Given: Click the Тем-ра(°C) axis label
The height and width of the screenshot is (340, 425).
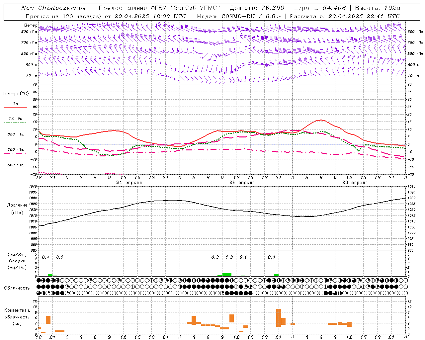Looking at the screenshot, I should coord(16,94).
